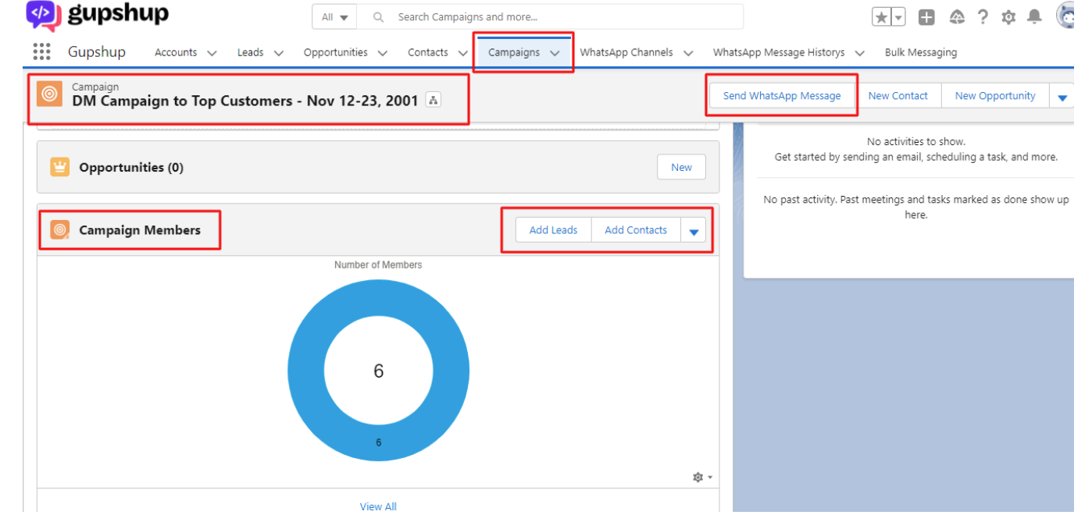
Task: Show more record actions dropdown arrow
Action: [1062, 97]
